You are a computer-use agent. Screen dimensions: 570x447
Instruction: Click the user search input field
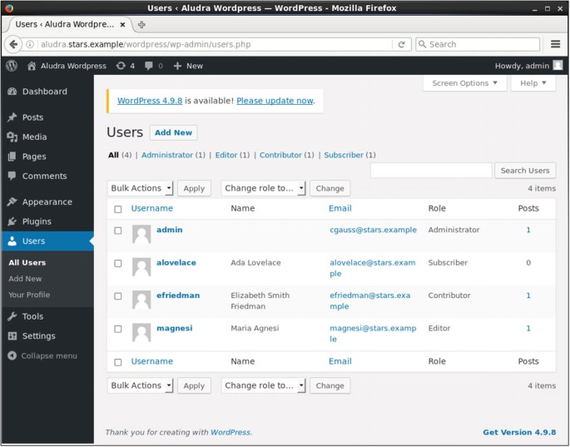click(431, 171)
